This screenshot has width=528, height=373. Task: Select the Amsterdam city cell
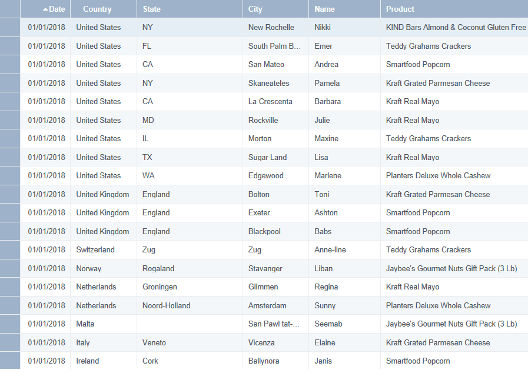(x=276, y=305)
